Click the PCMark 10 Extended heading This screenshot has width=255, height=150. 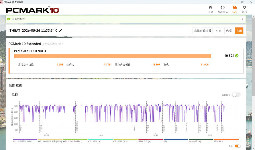point(25,44)
